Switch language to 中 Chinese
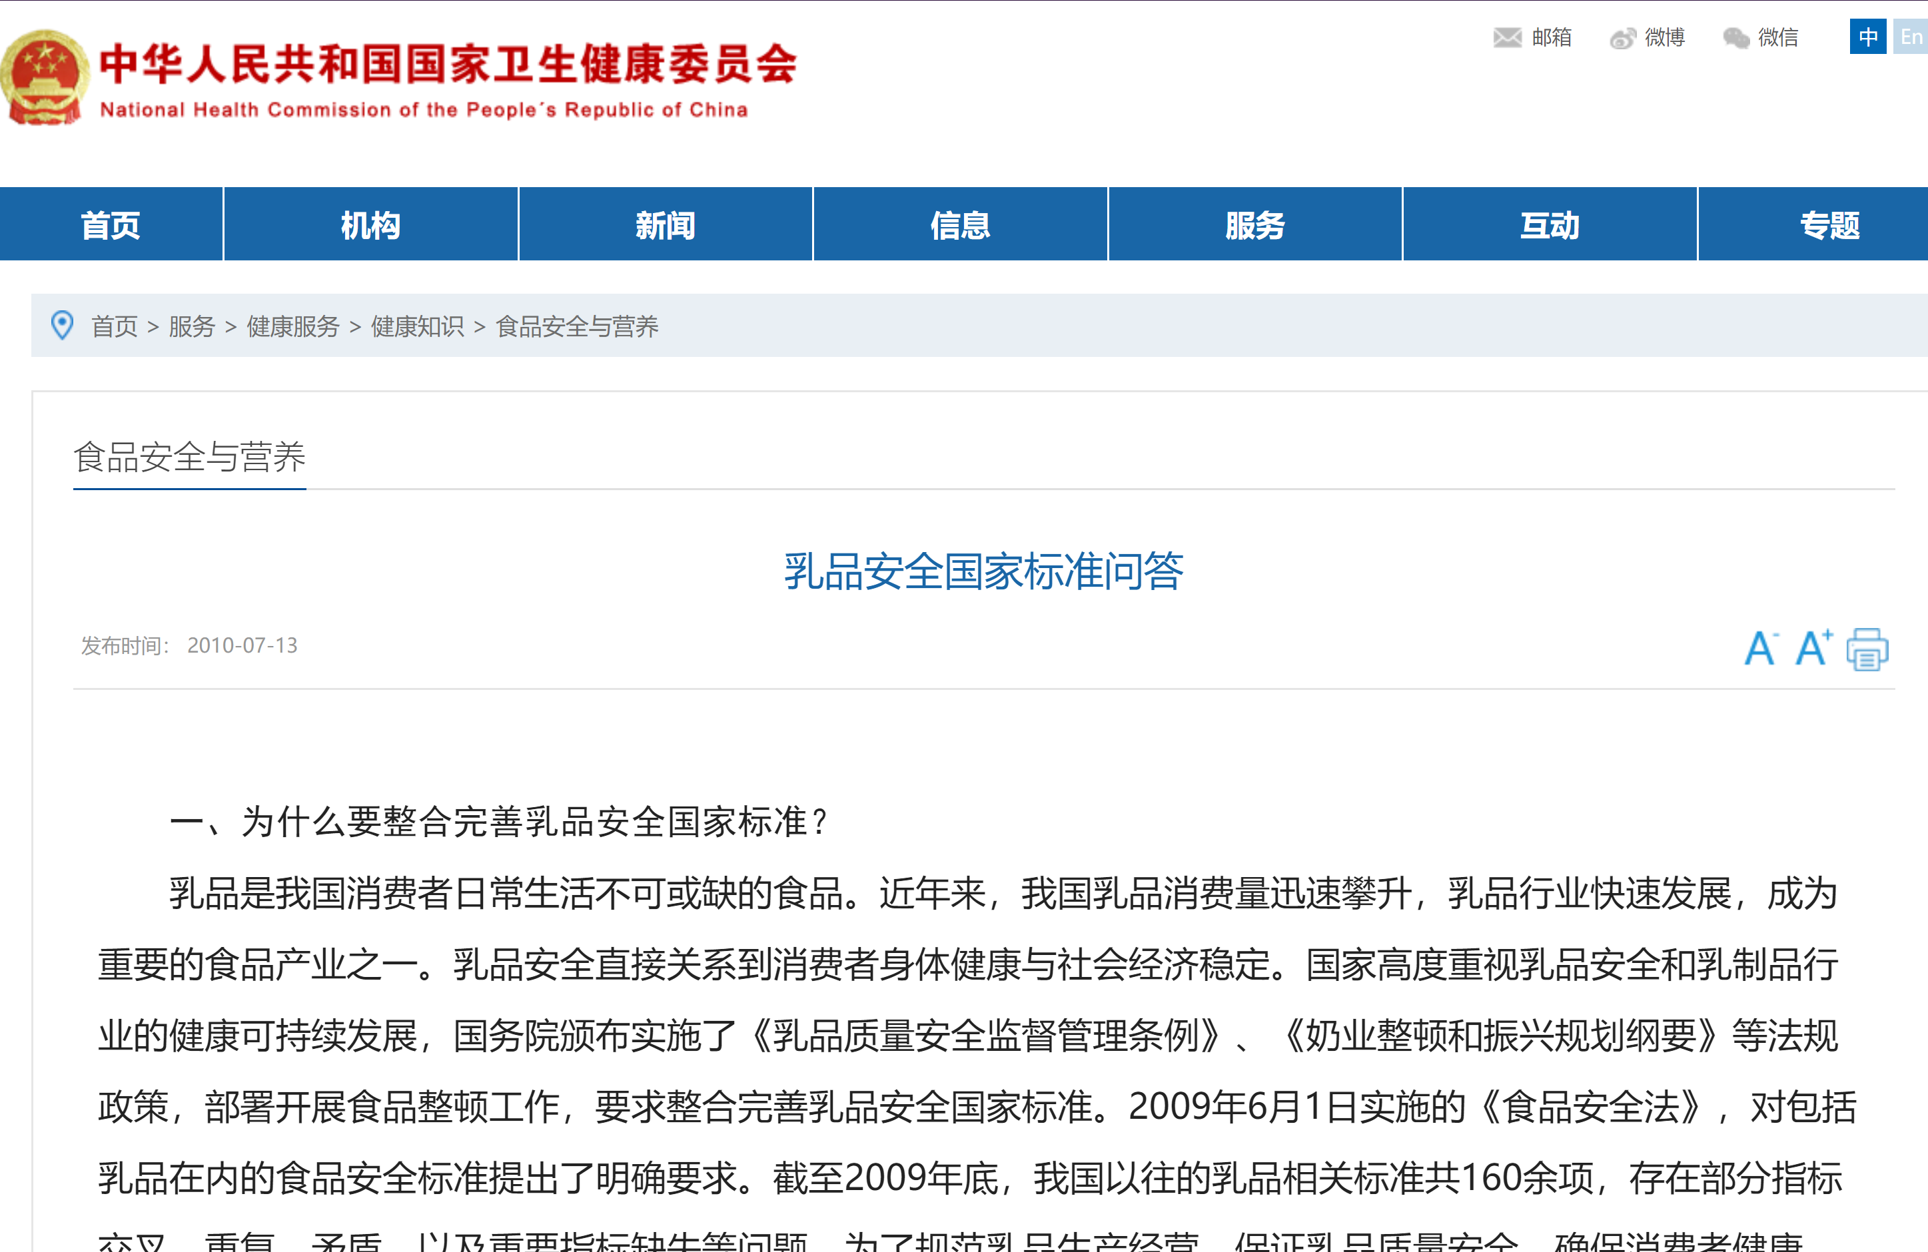Viewport: 1928px width, 1252px height. 1868,37
